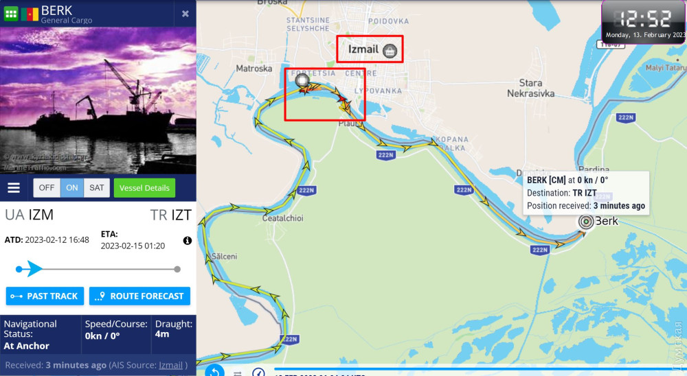Toggle the loop arrows icon on playback bar
This screenshot has height=376, width=687.
coord(238,373)
